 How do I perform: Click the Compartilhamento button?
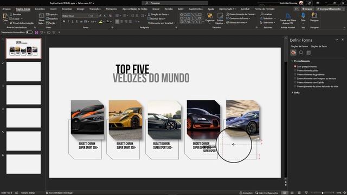330,9
